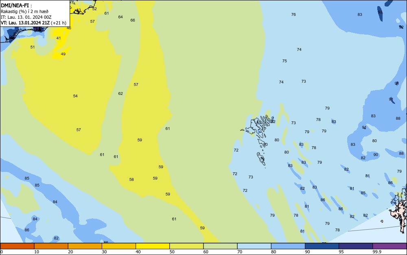The width and height of the screenshot is (407, 255).
Task: Click the humidity value 66 on the map
Action: tap(133, 20)
